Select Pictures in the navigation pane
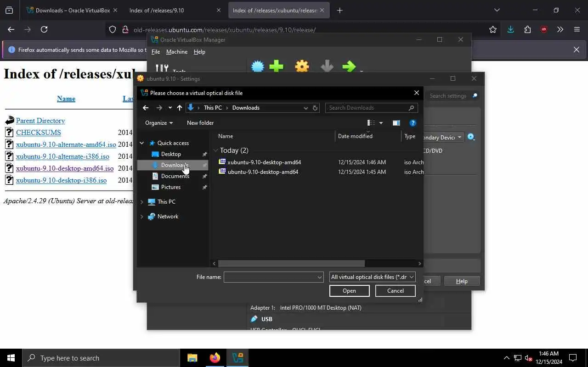588x367 pixels. coord(170,187)
